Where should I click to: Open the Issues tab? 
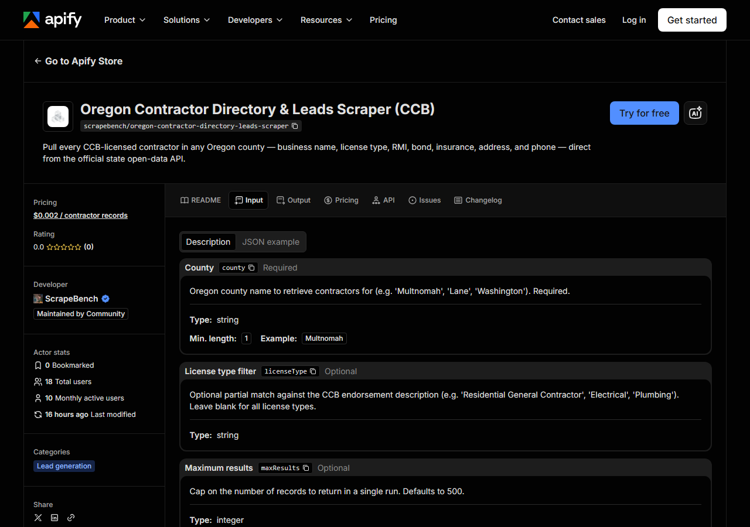tap(424, 200)
